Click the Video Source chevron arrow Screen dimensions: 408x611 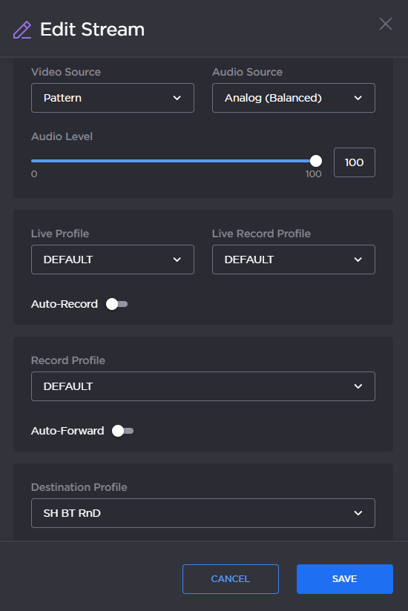point(177,98)
